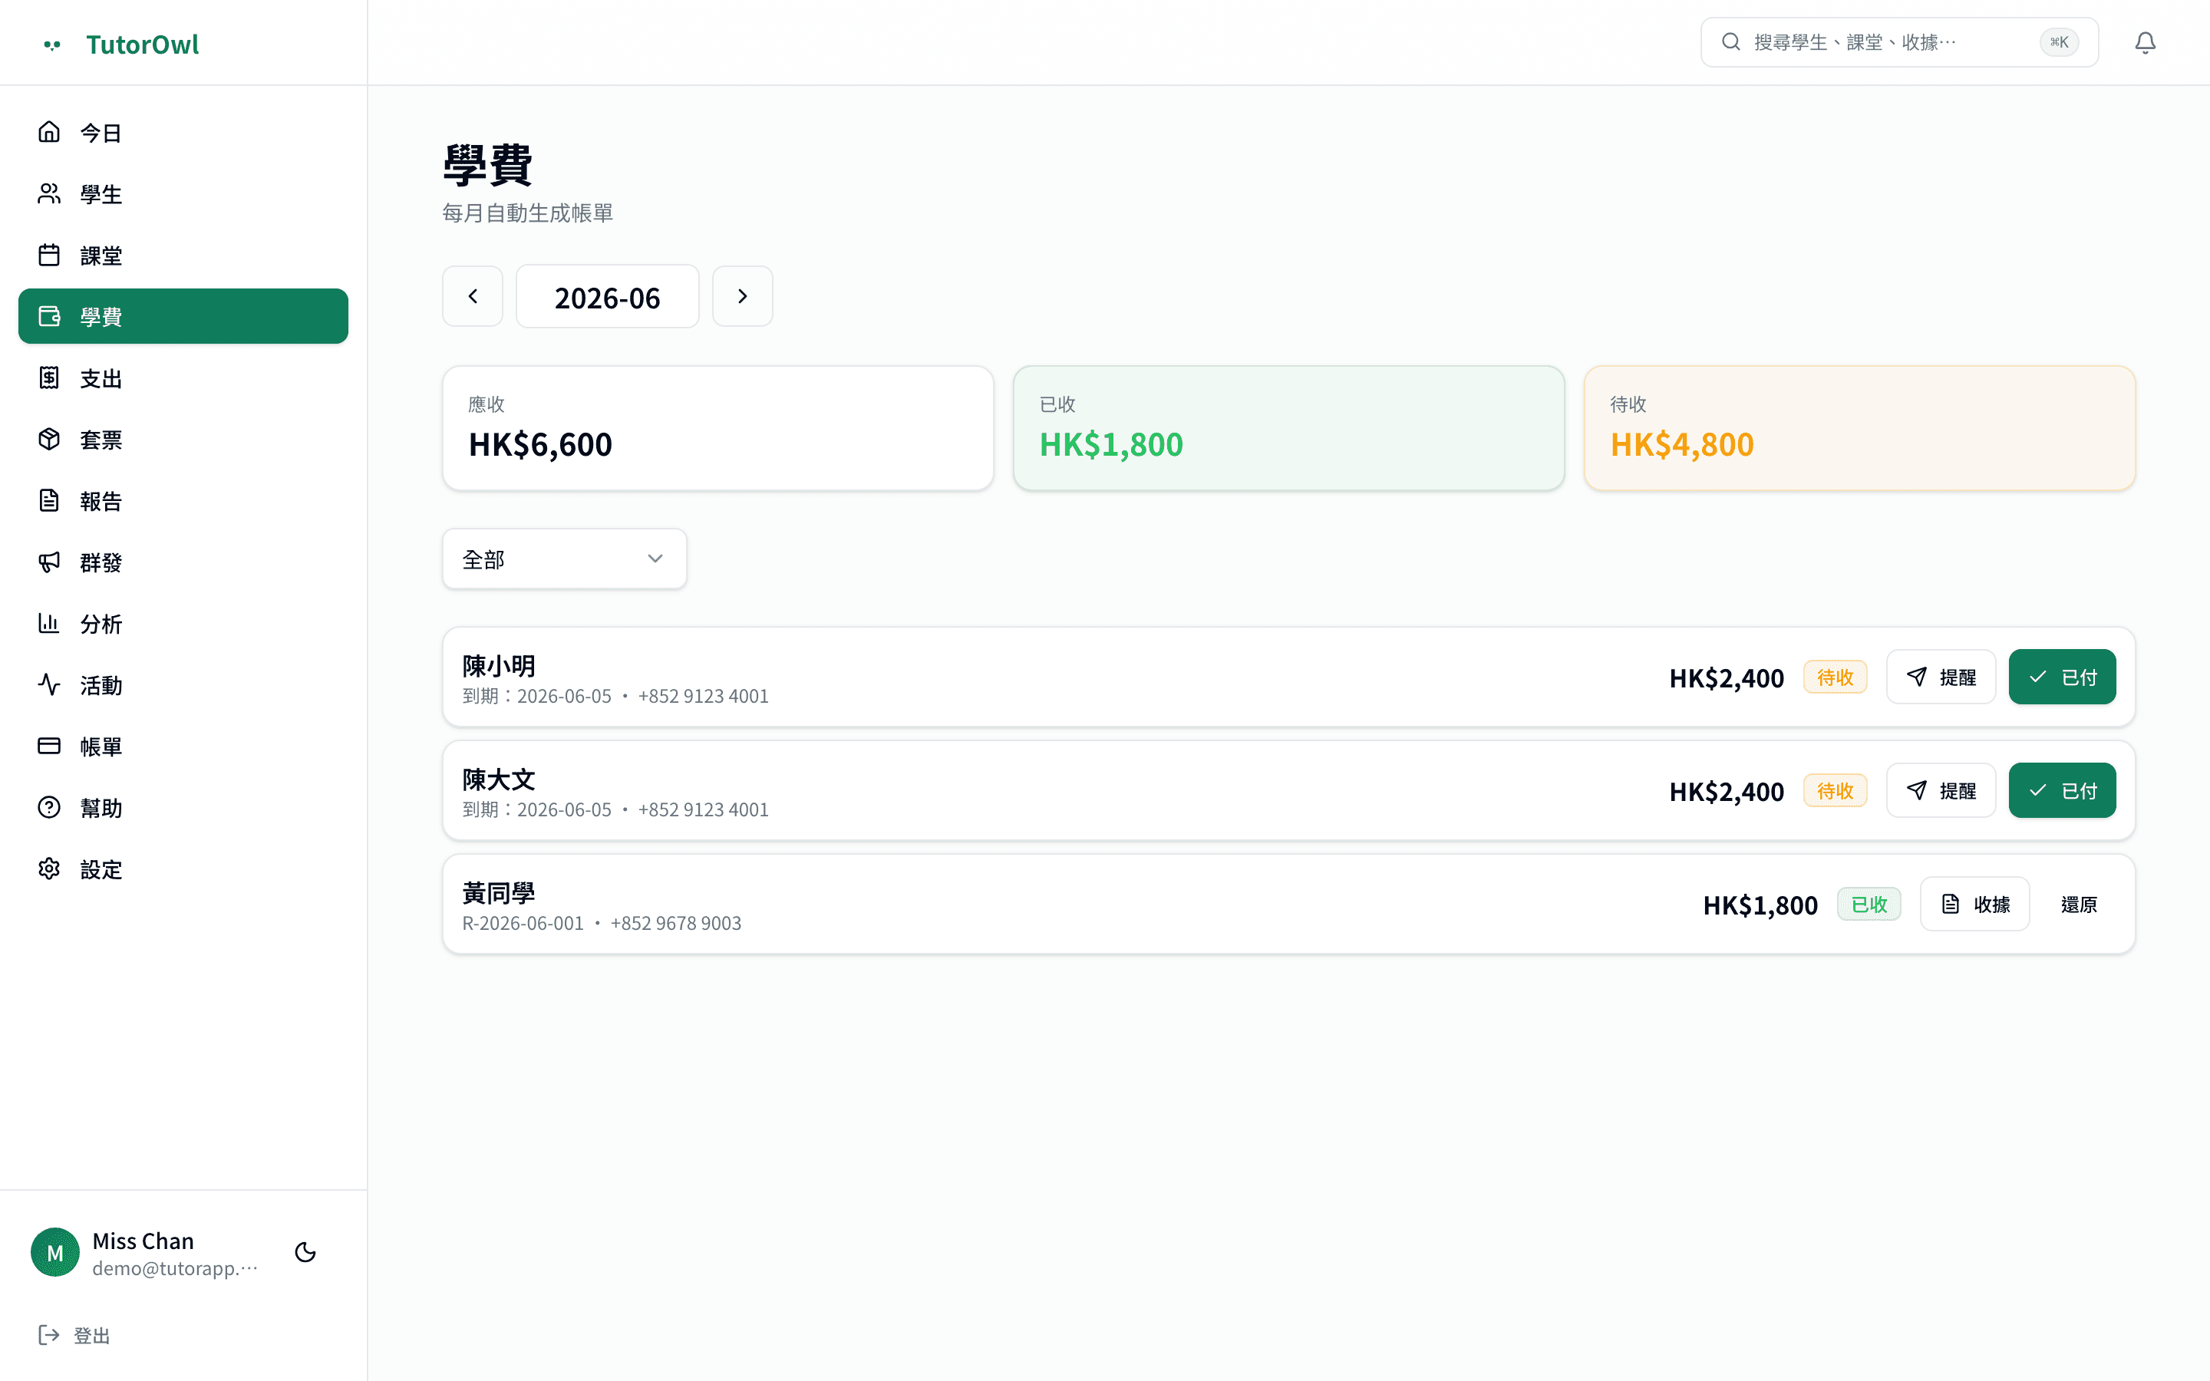
Task: Click phone number +852 9678 9003
Action: coord(676,924)
